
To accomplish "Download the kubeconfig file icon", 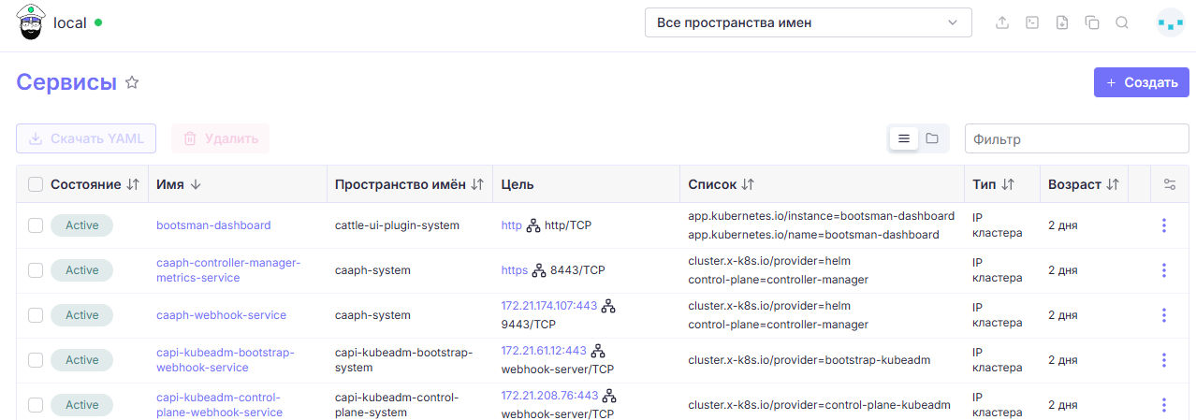I will [x=1062, y=22].
